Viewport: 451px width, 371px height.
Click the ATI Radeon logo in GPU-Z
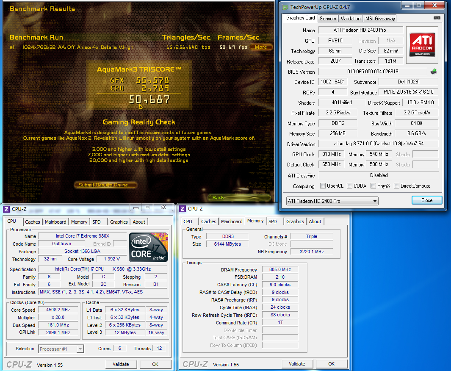pos(422,45)
